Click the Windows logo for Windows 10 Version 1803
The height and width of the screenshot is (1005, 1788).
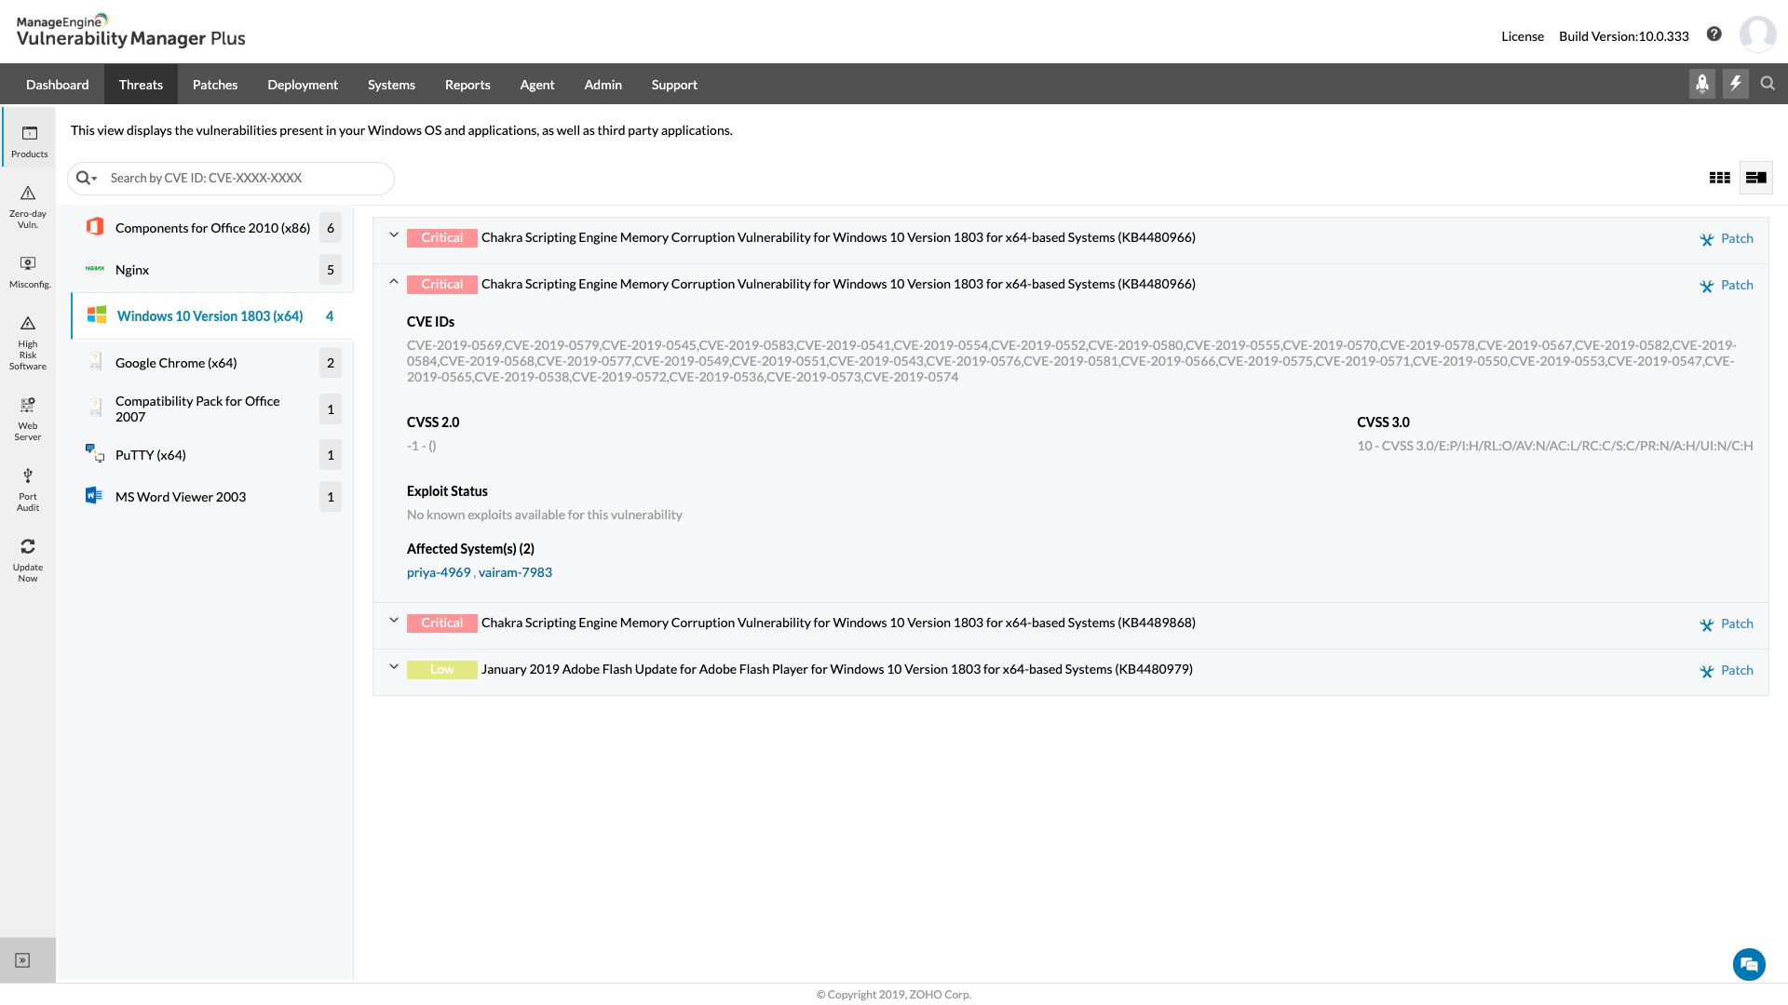97,315
